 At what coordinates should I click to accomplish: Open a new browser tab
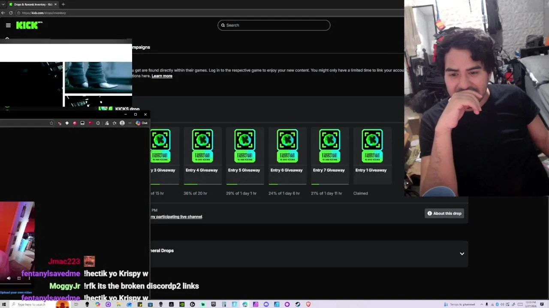pos(63,4)
